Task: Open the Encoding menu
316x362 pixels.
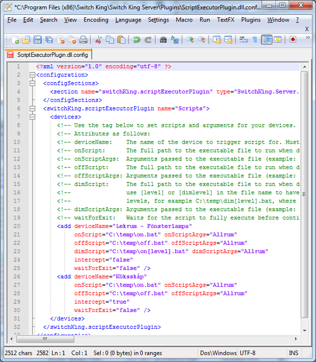Action: click(x=96, y=20)
